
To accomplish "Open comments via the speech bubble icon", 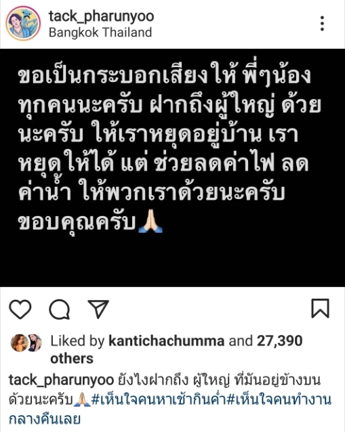I will (59, 309).
